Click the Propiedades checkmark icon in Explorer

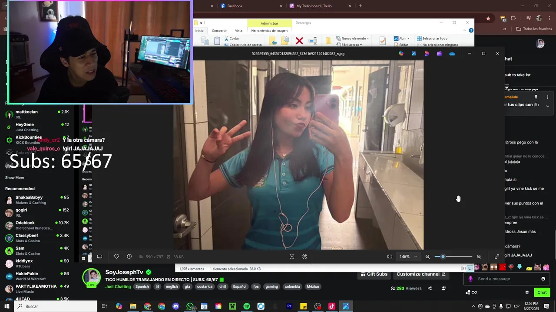tap(382, 41)
